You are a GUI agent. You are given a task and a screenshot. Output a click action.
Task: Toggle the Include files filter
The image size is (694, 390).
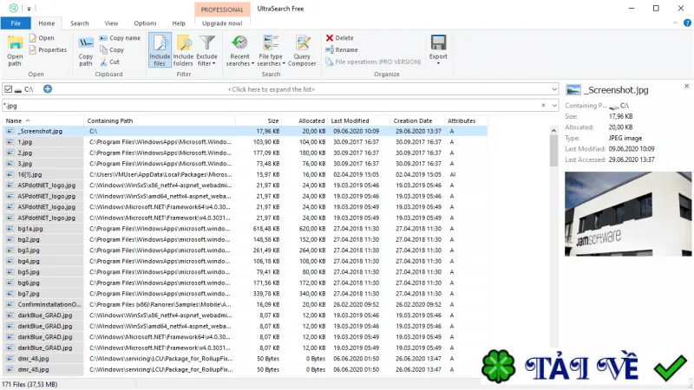pos(160,50)
